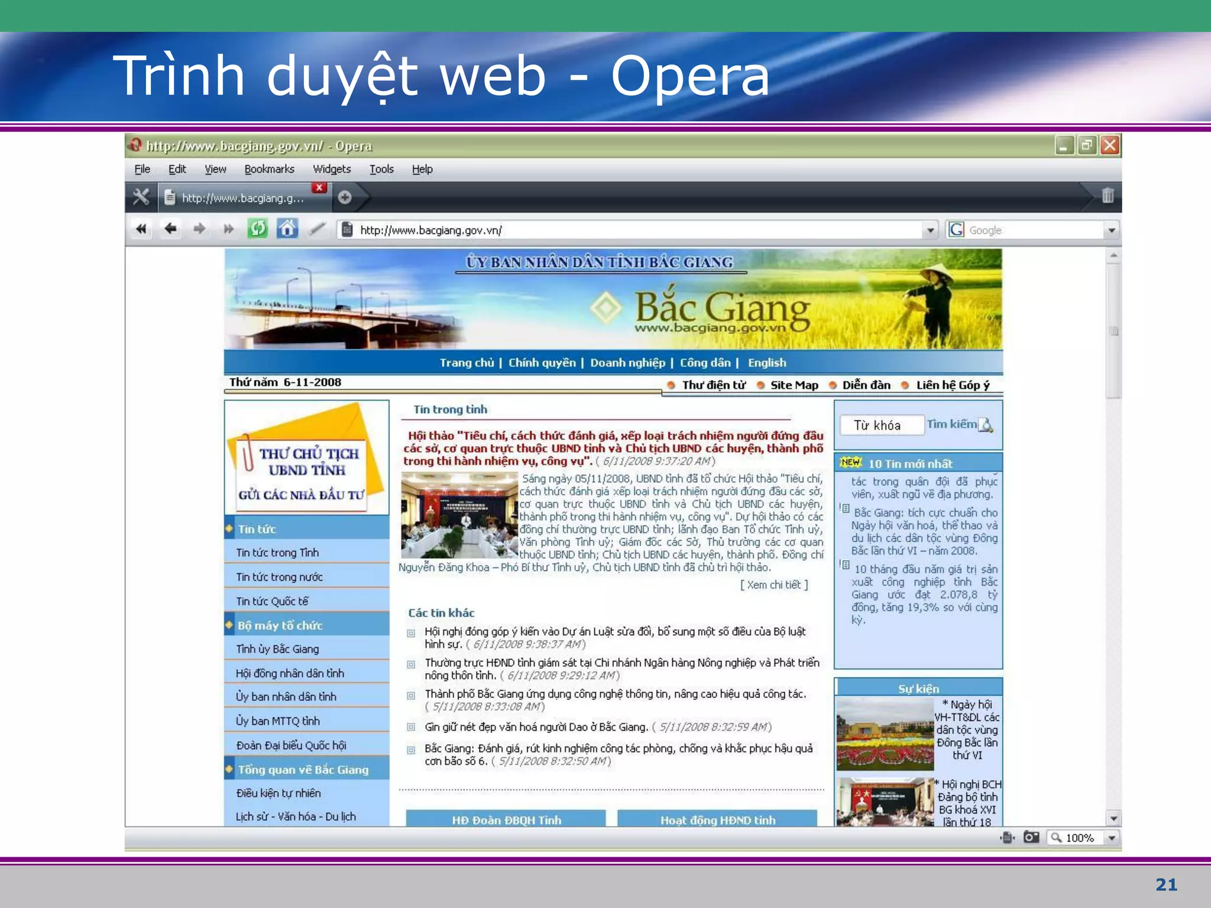Open the File menu
The image size is (1211, 908).
point(142,169)
